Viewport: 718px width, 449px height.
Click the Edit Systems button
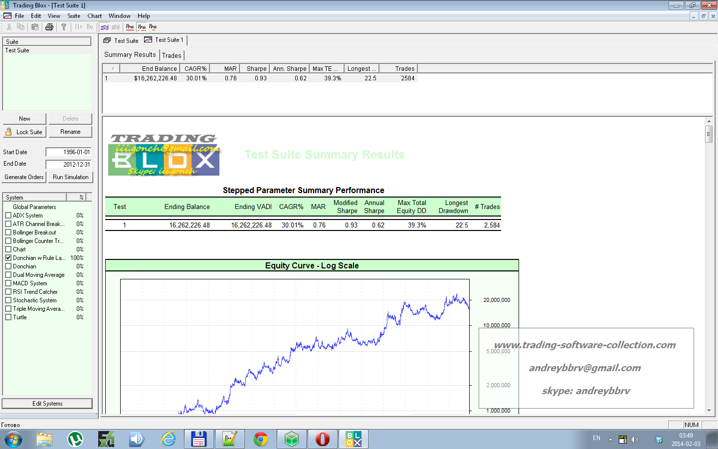click(47, 404)
